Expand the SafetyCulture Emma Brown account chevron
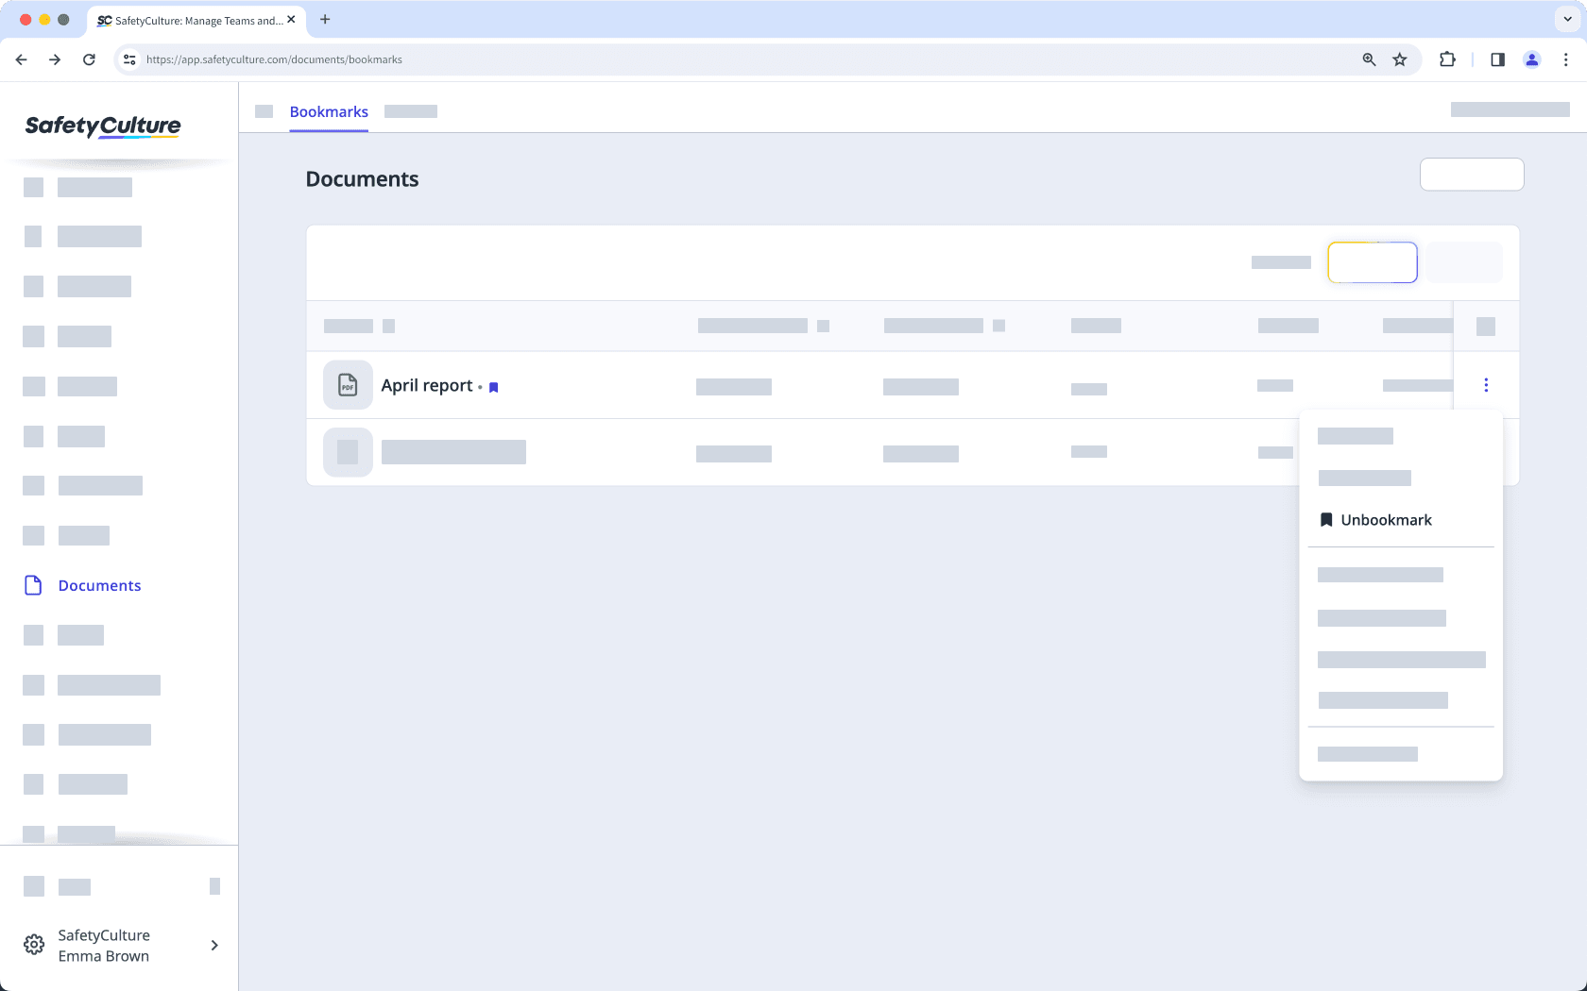 pyautogui.click(x=213, y=945)
